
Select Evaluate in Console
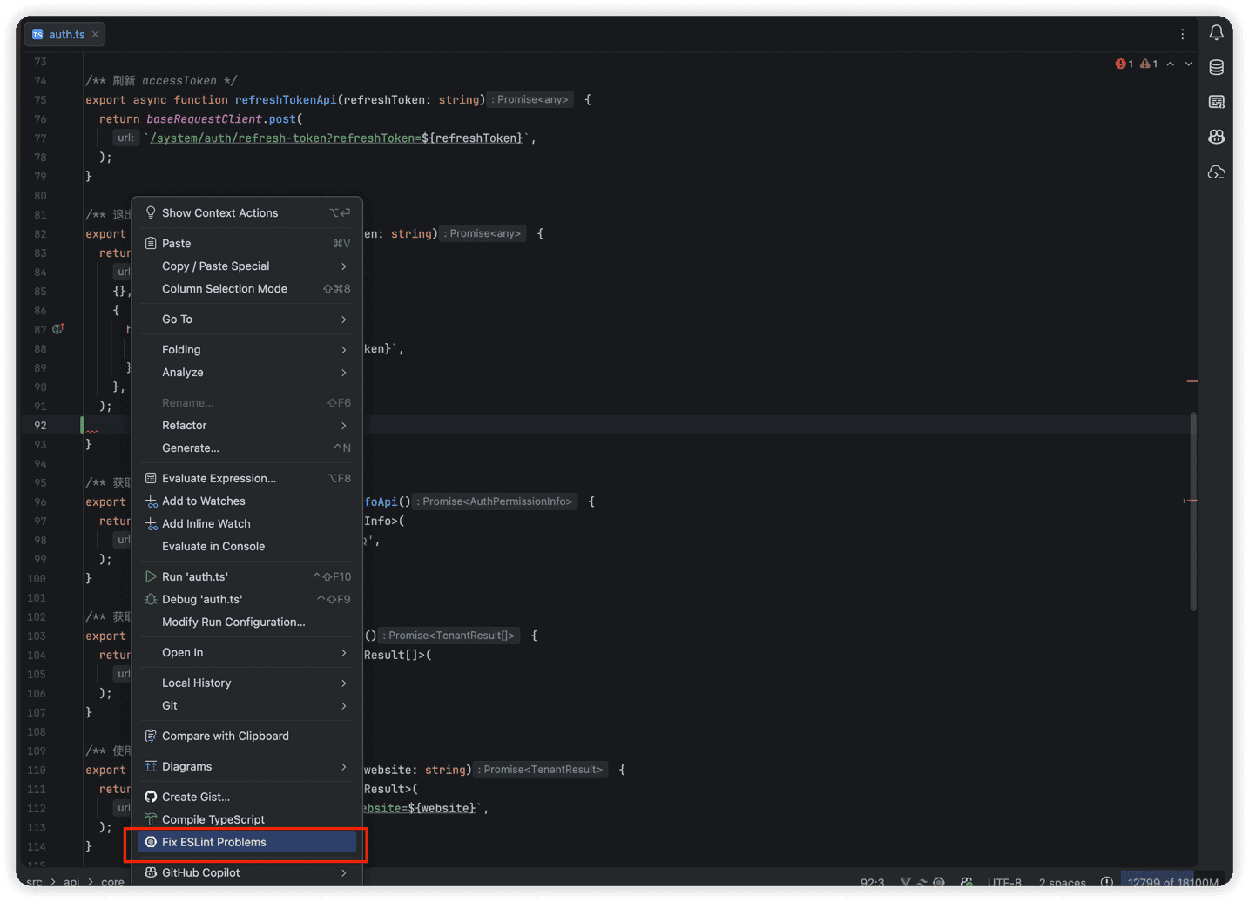[x=247, y=546]
